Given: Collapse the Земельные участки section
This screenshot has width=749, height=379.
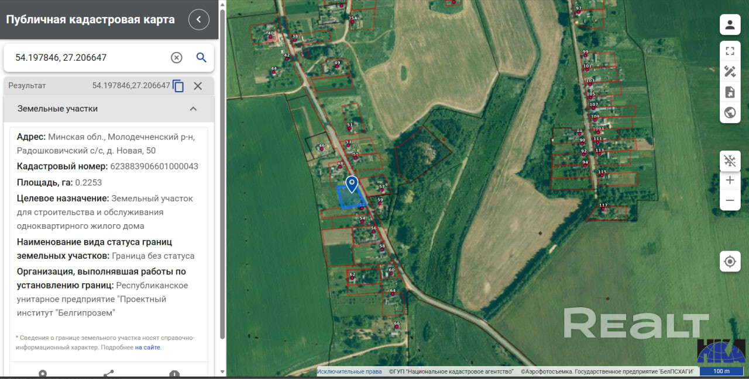Looking at the screenshot, I should coord(193,109).
